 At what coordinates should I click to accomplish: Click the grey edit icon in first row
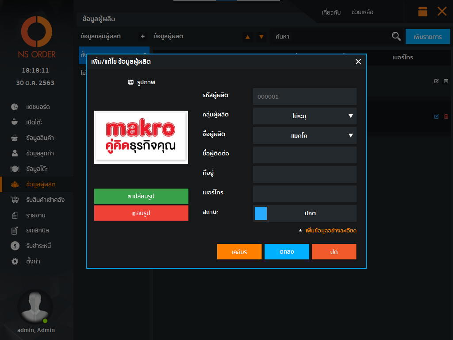[436, 81]
